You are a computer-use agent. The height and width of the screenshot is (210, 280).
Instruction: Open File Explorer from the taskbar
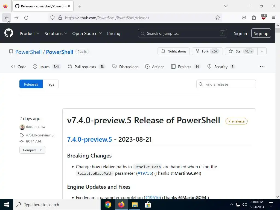[135, 205]
